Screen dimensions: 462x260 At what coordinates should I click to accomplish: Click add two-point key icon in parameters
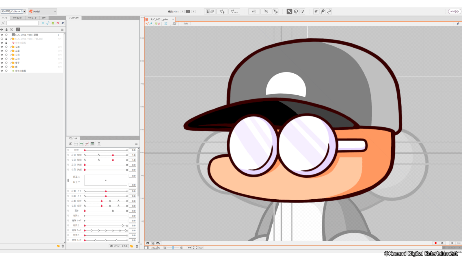[x=76, y=144]
